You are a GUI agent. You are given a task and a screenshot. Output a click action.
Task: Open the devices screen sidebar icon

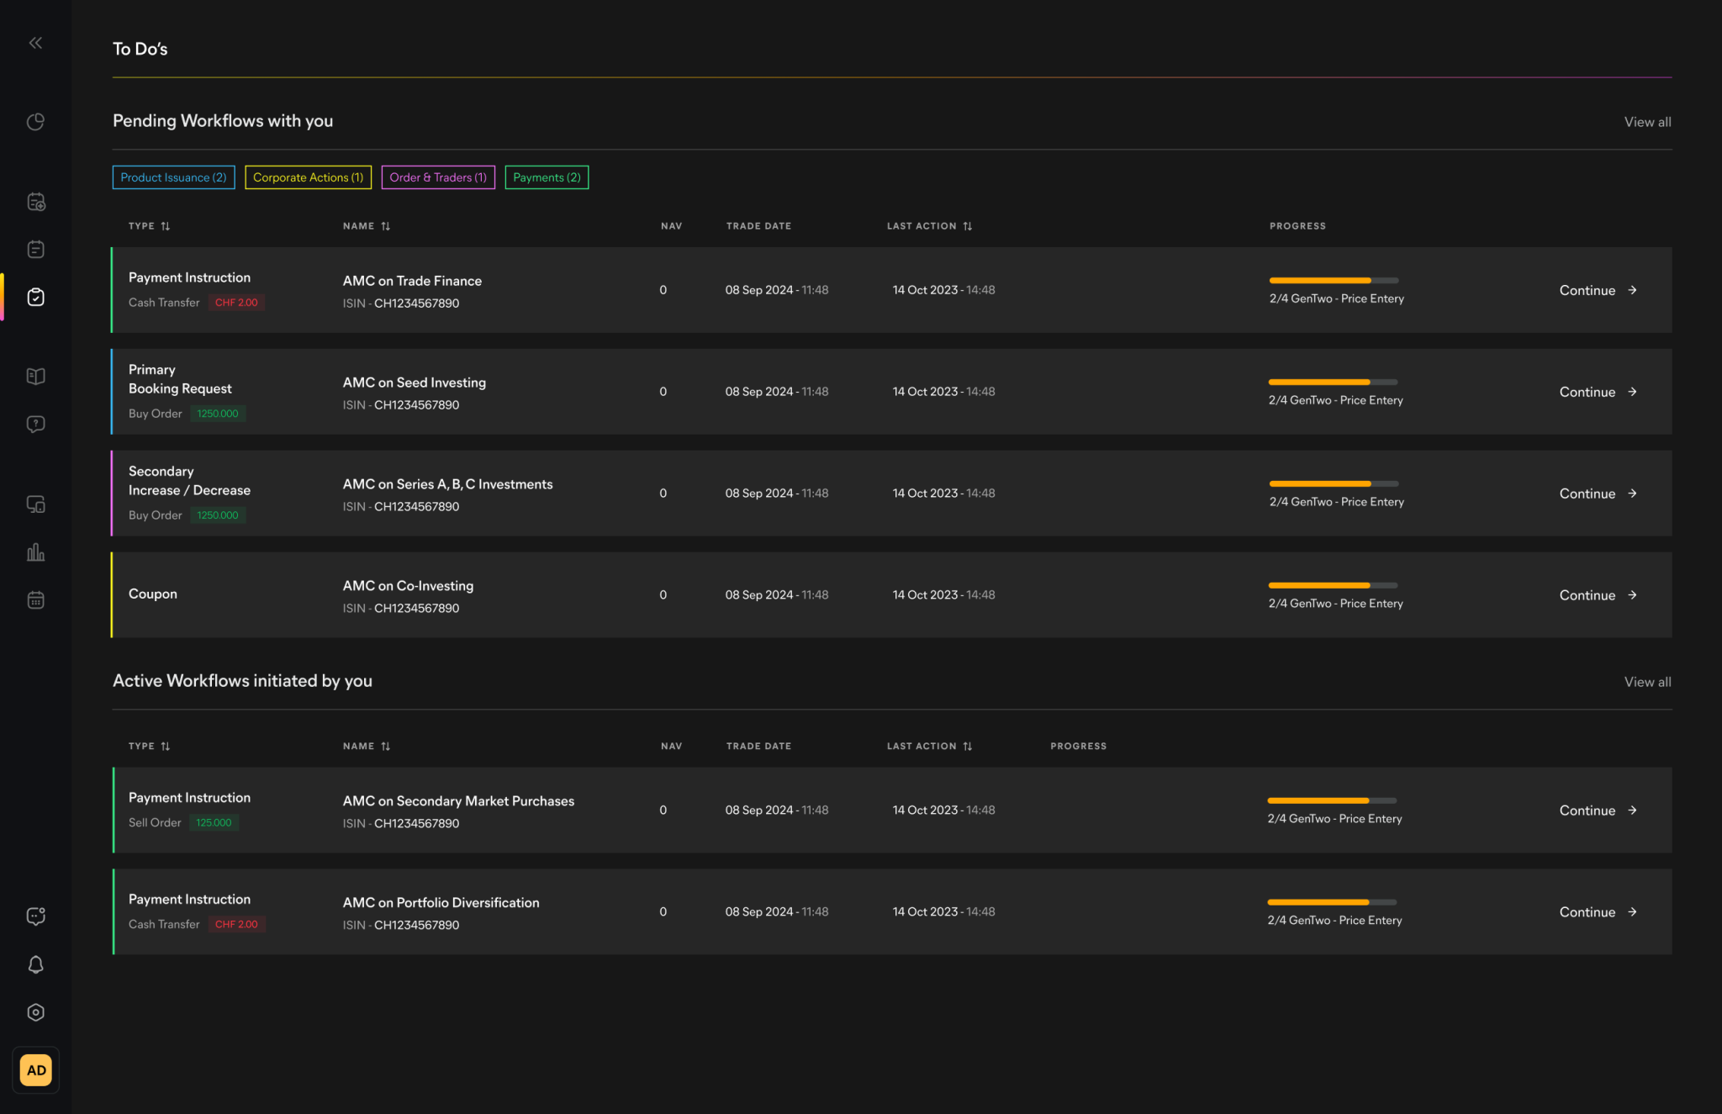35,504
